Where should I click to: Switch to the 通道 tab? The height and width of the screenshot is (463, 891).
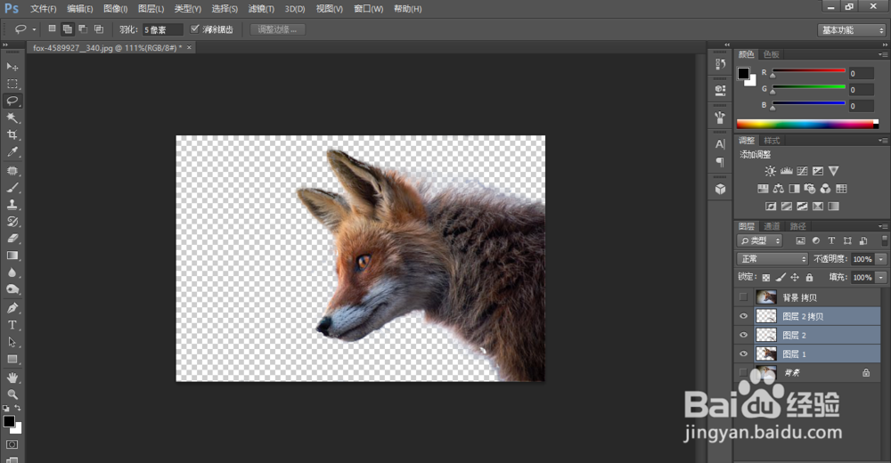click(772, 226)
